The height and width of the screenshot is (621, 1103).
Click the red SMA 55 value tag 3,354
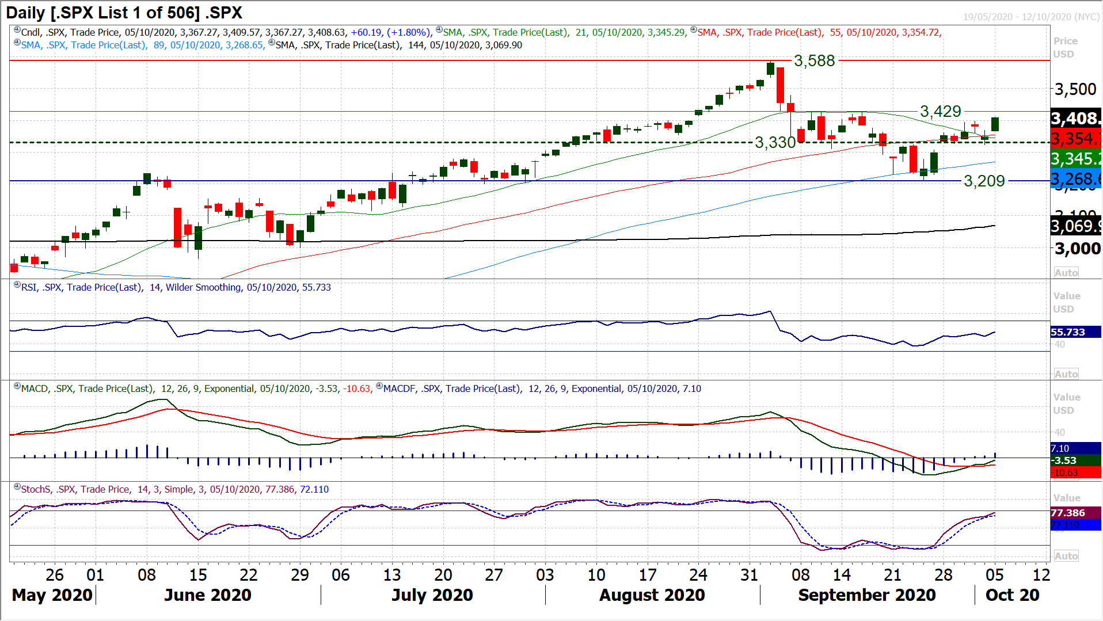1076,139
